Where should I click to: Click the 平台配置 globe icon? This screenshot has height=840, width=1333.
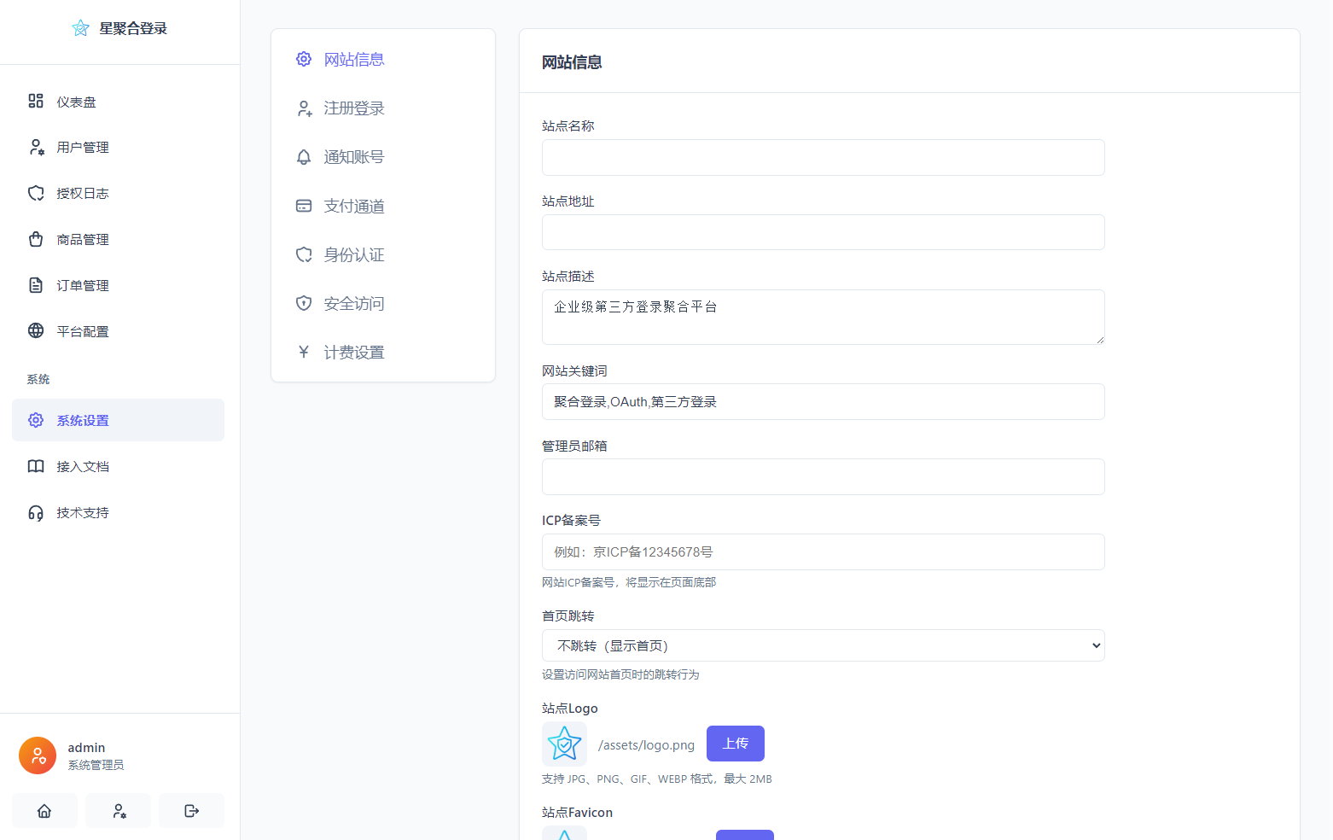36,331
